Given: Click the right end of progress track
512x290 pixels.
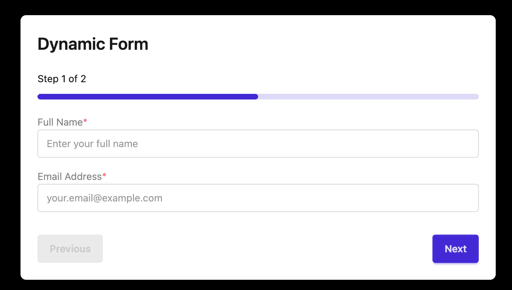Looking at the screenshot, I should pos(476,97).
